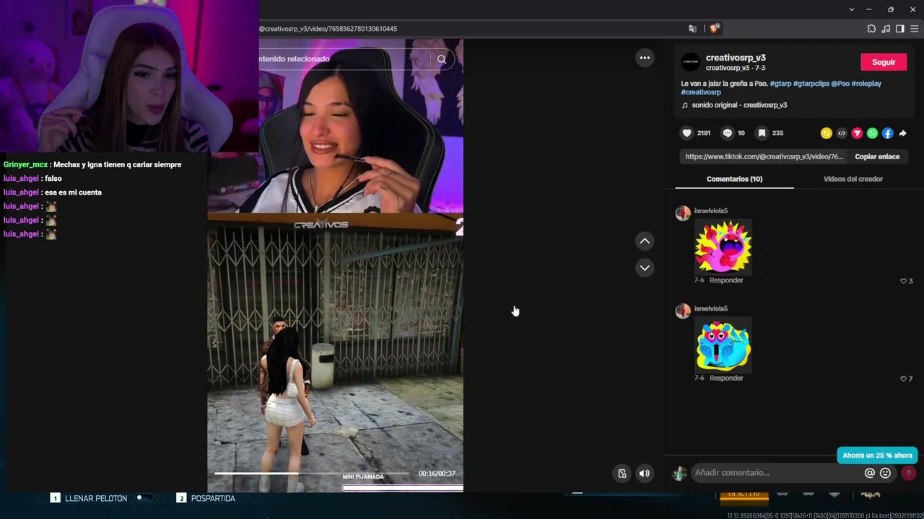Open more share options arrow
Screen dimensions: 924x519
(902, 133)
